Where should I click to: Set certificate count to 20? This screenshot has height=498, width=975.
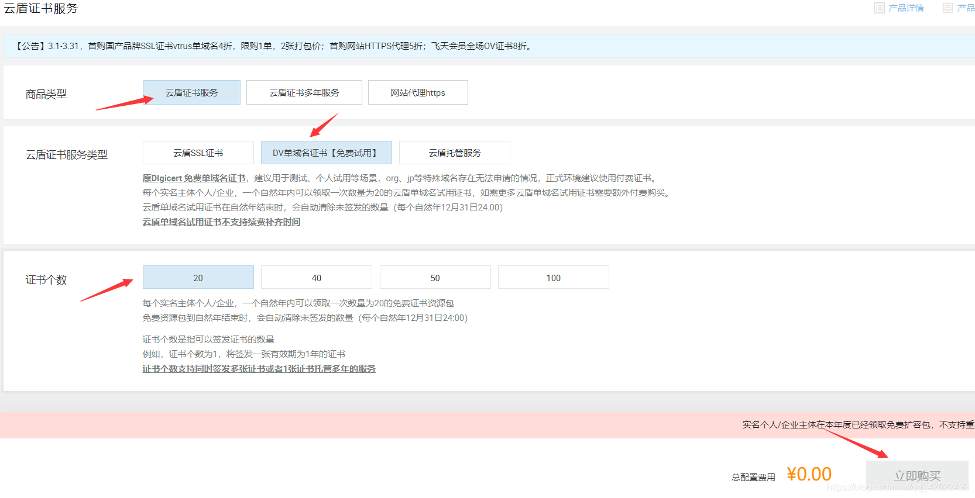tap(198, 278)
